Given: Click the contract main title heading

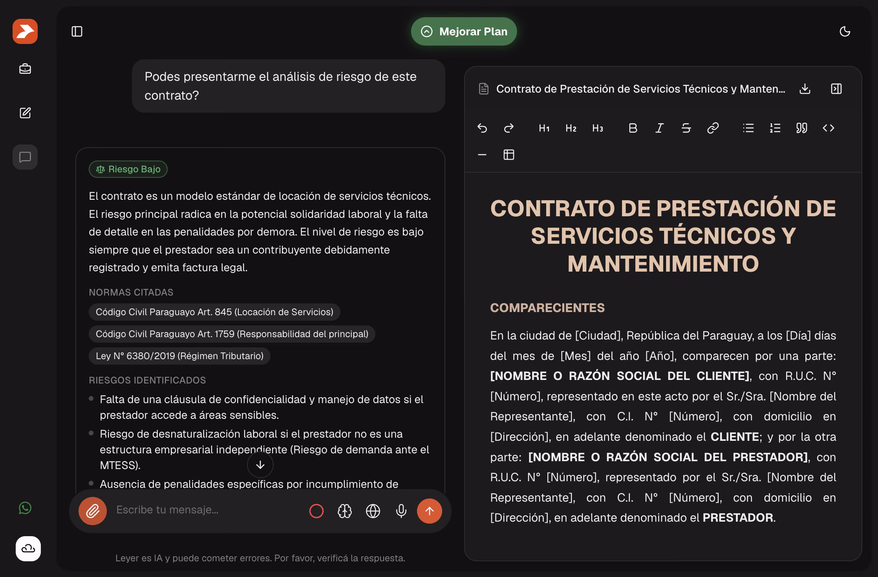Looking at the screenshot, I should click(663, 236).
